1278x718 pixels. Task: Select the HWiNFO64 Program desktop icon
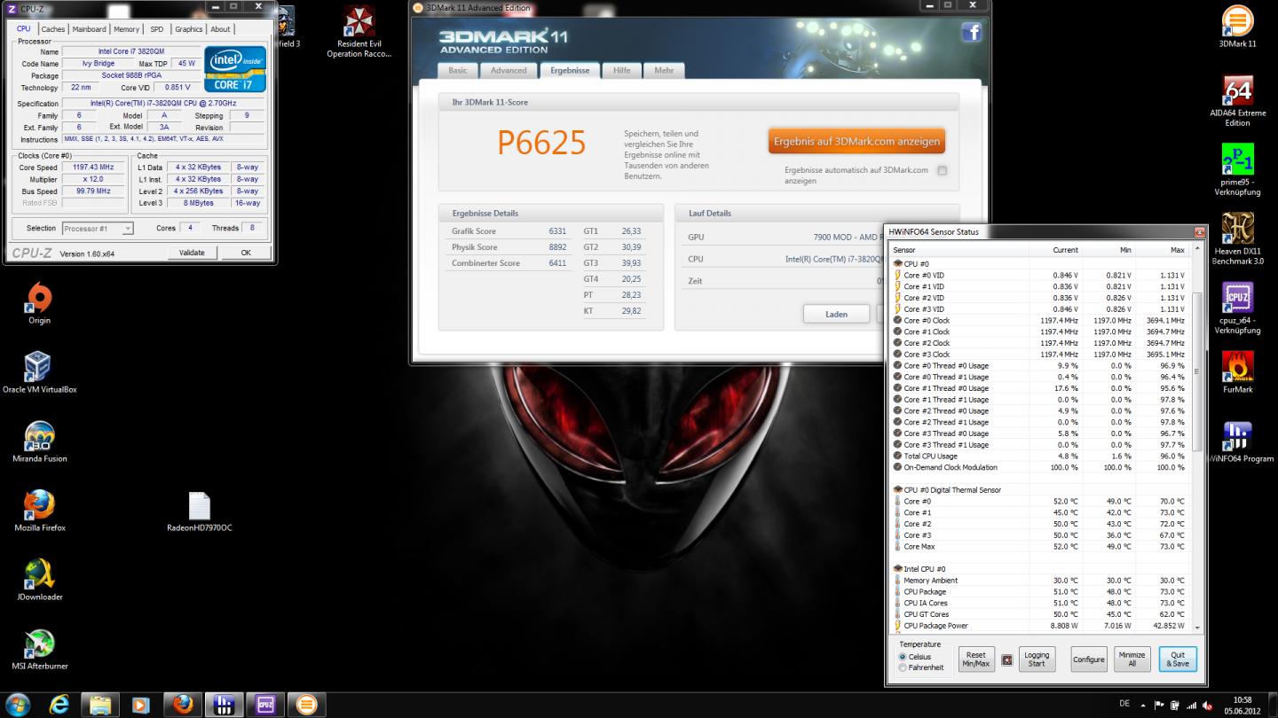tap(1239, 441)
